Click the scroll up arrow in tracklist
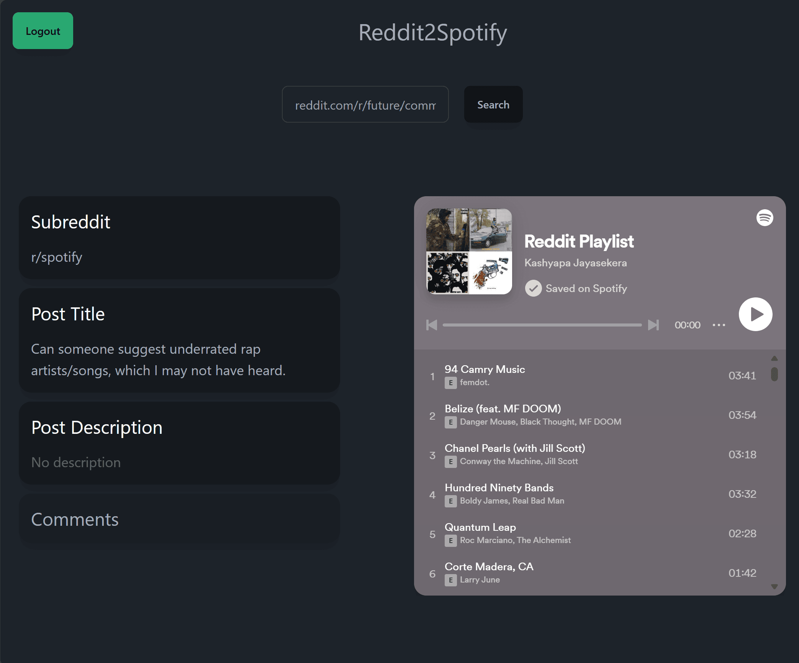 pos(774,358)
